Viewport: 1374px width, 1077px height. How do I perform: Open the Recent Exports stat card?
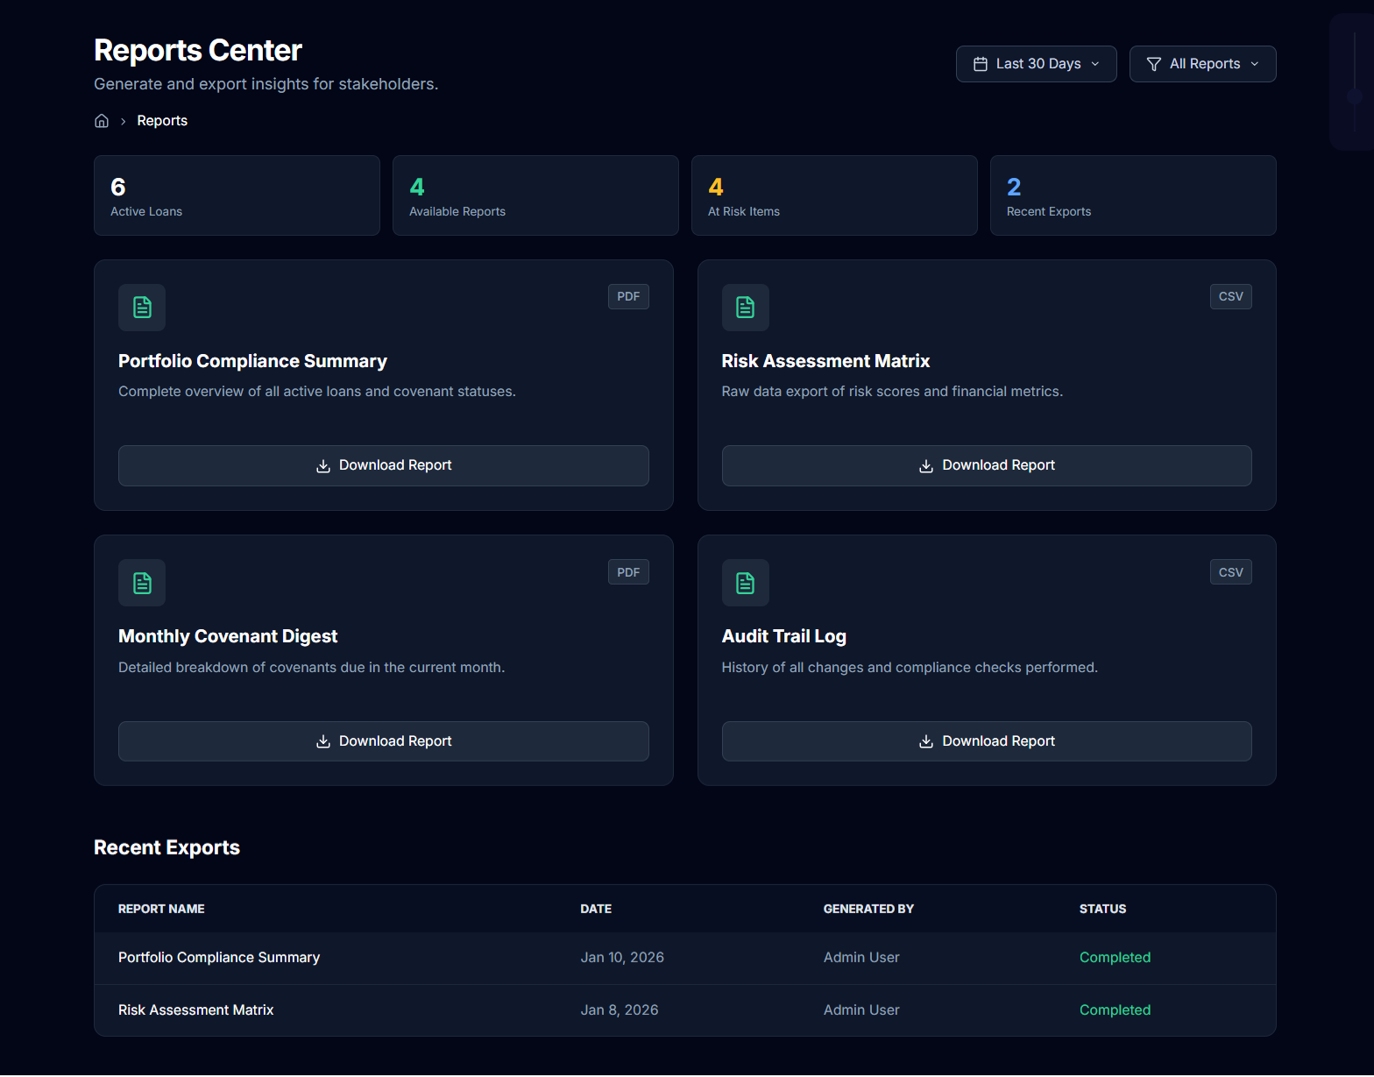coord(1133,195)
